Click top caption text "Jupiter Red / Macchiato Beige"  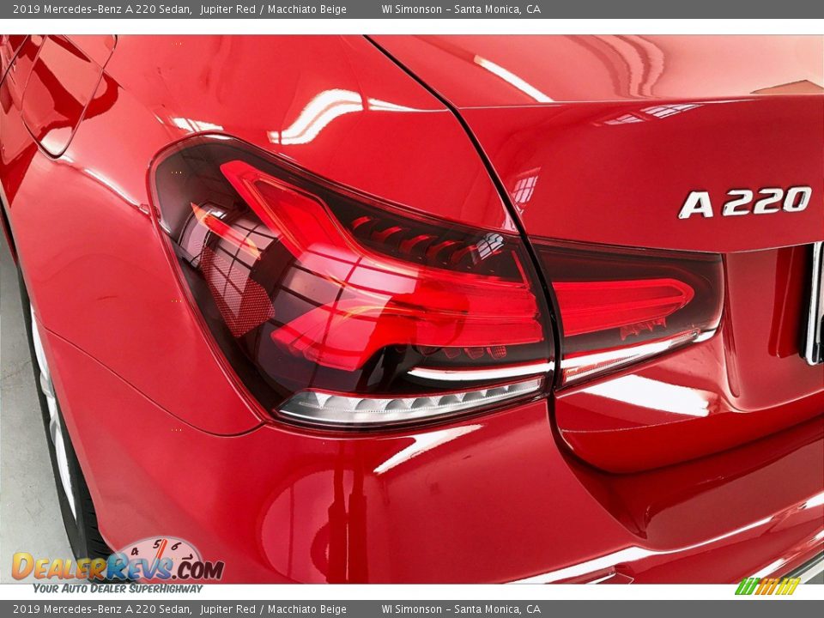(273, 9)
